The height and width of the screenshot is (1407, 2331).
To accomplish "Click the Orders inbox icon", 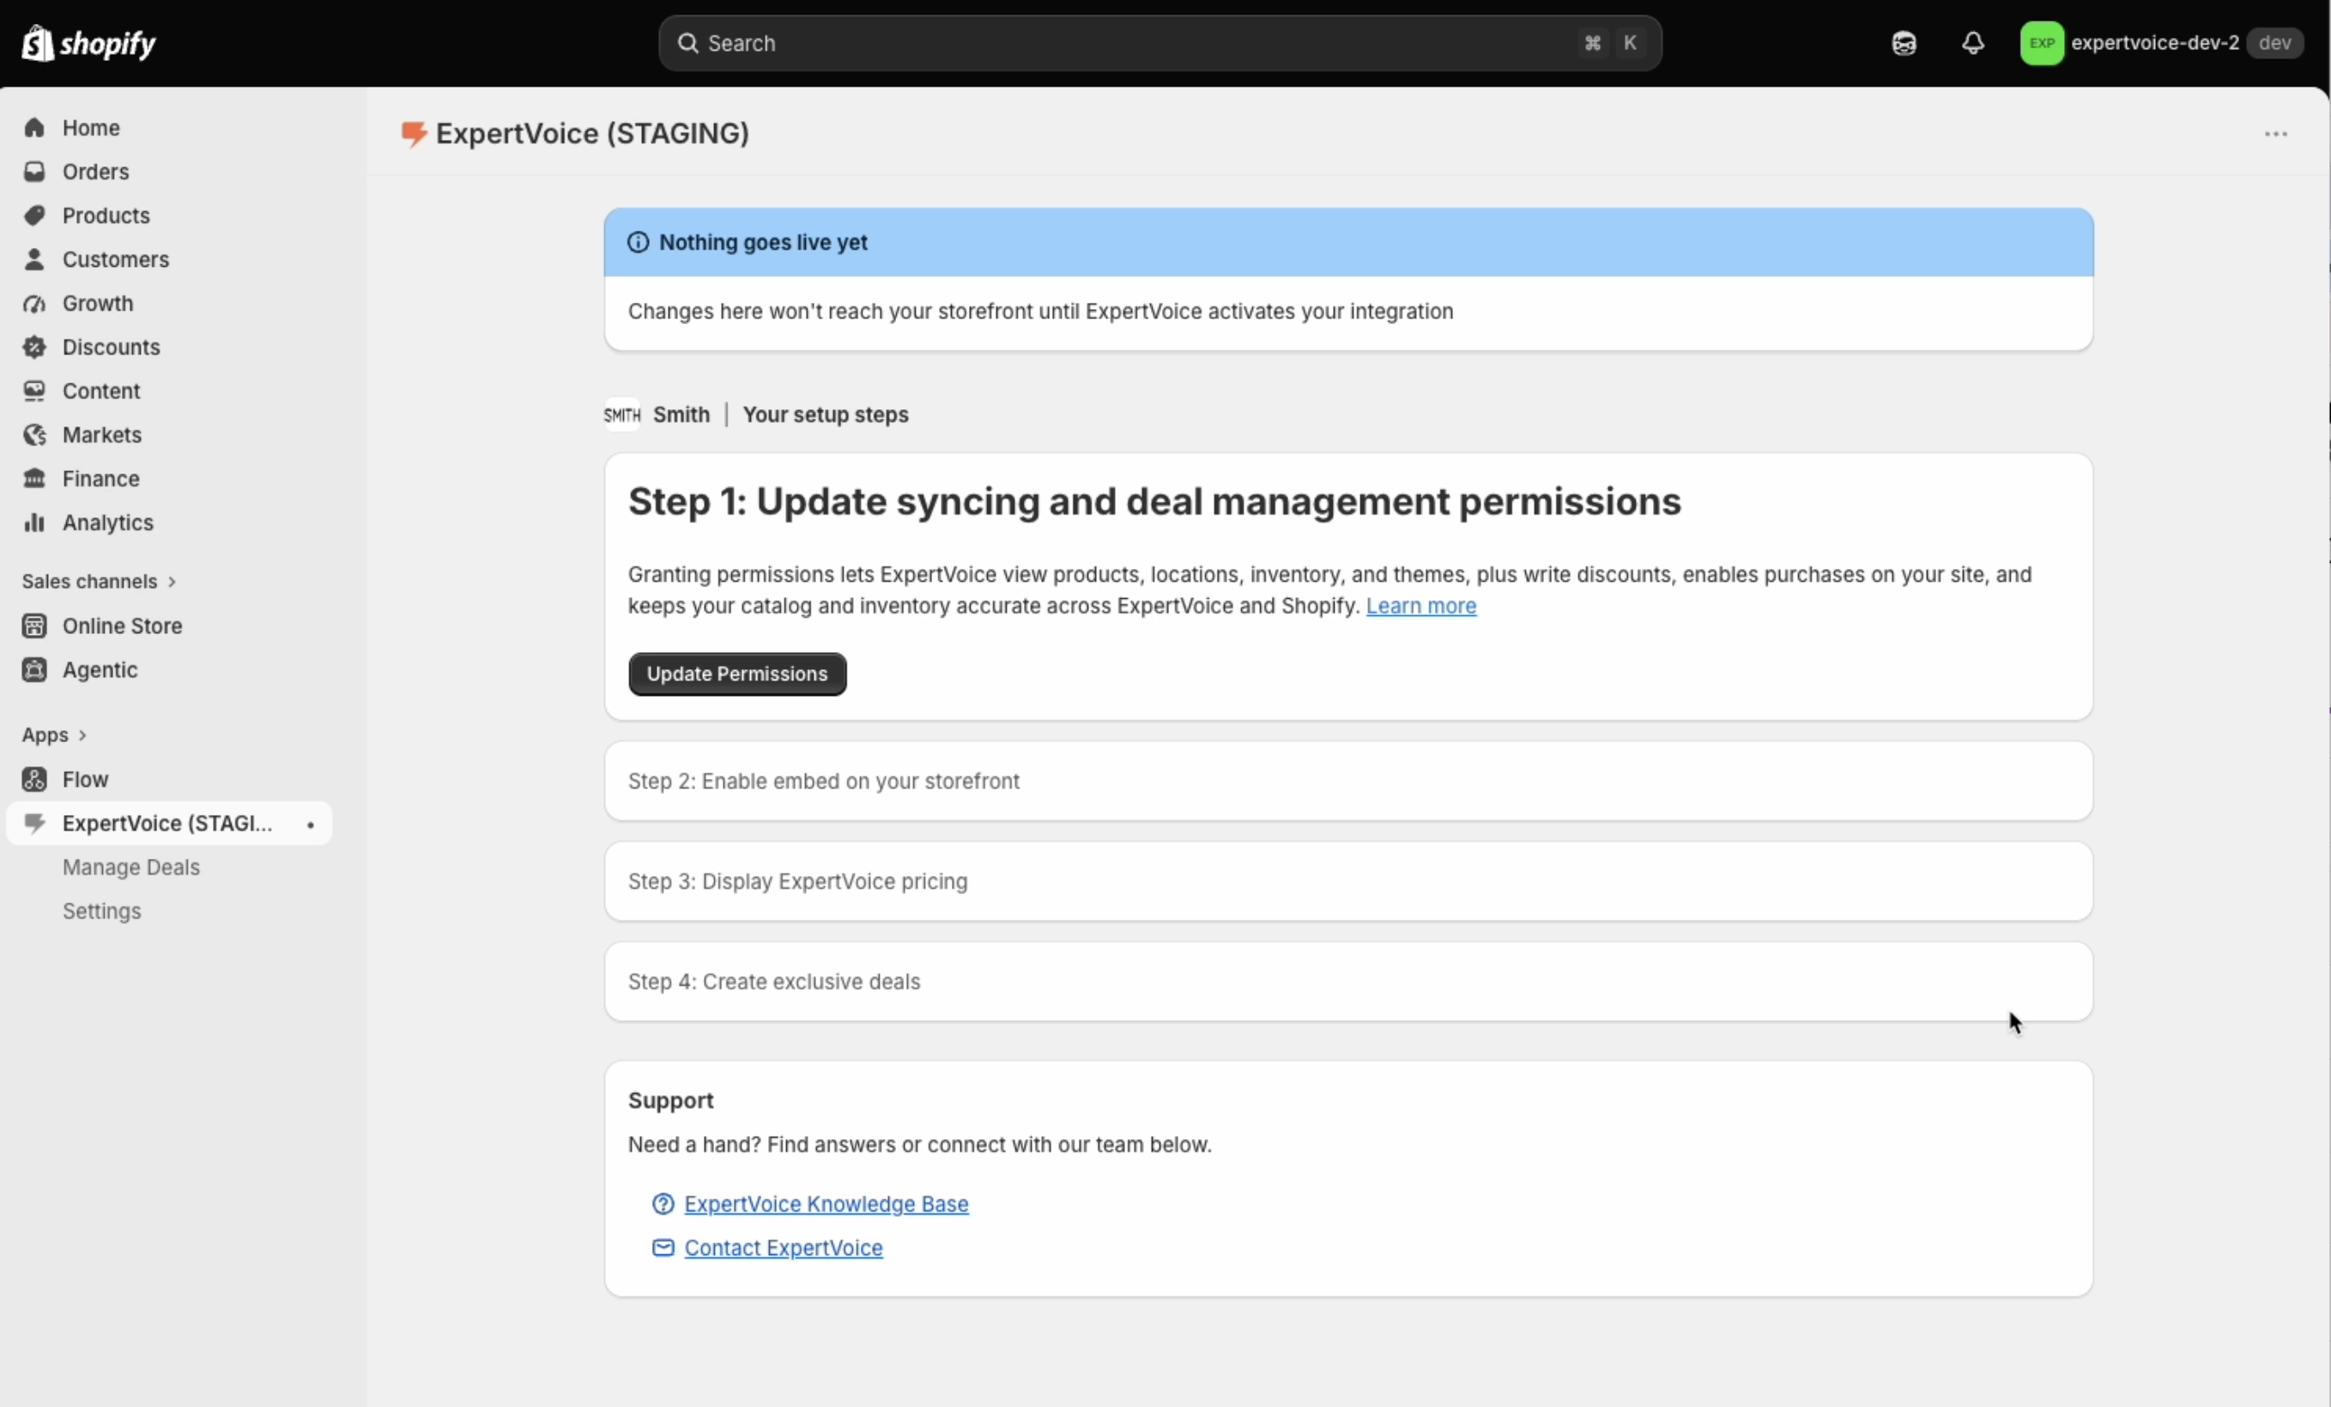I will tap(35, 171).
